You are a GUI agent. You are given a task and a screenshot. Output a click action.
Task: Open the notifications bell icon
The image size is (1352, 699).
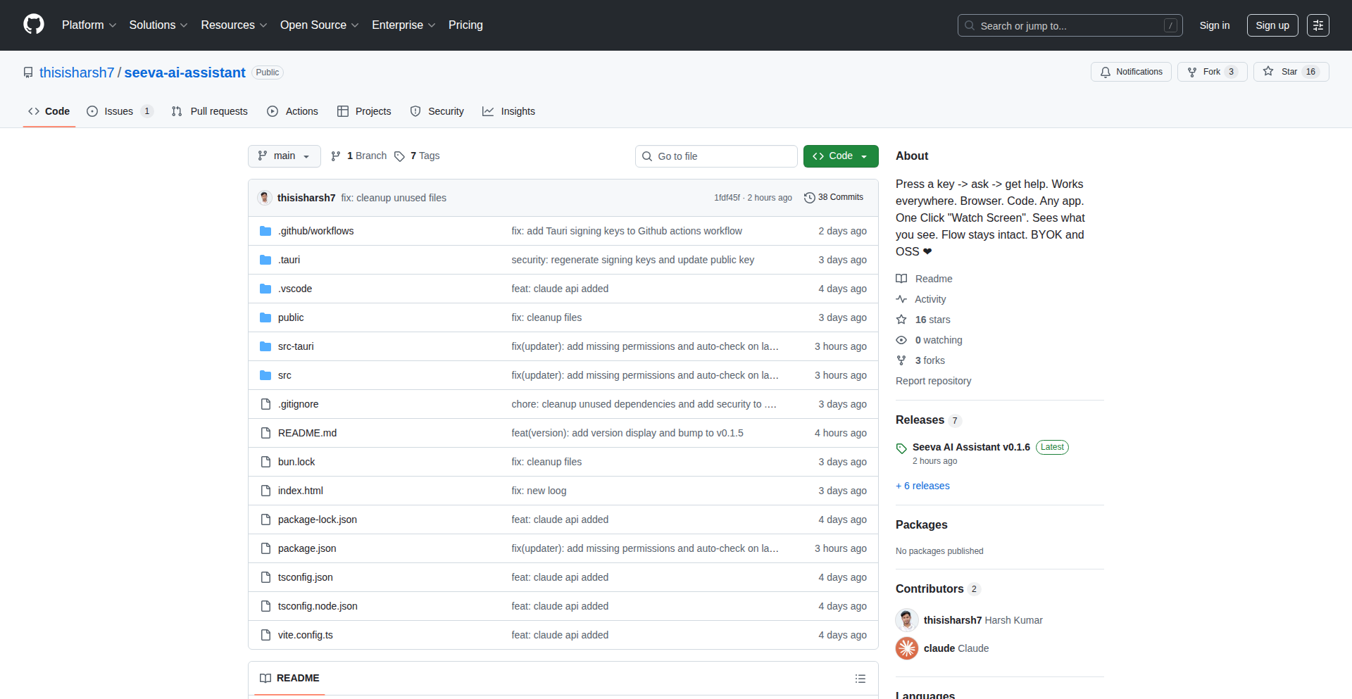click(1106, 72)
